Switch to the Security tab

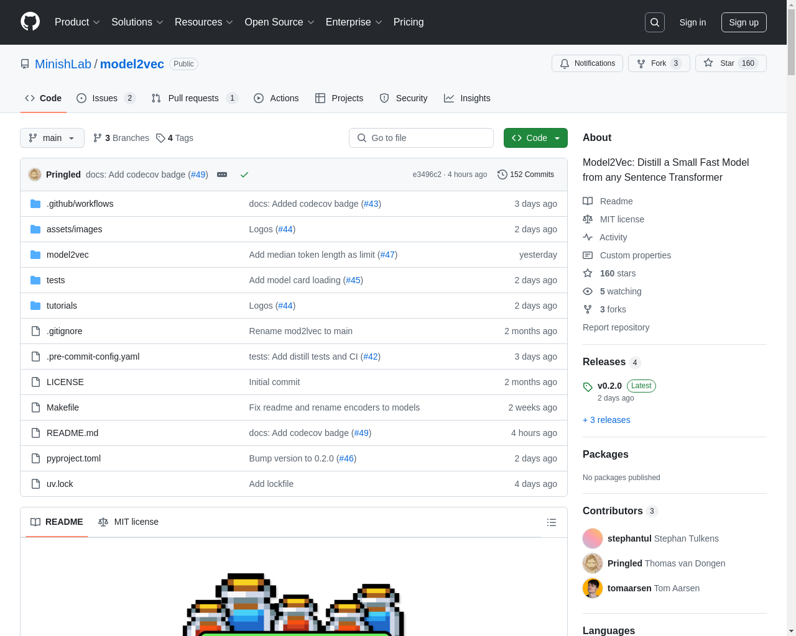point(404,98)
